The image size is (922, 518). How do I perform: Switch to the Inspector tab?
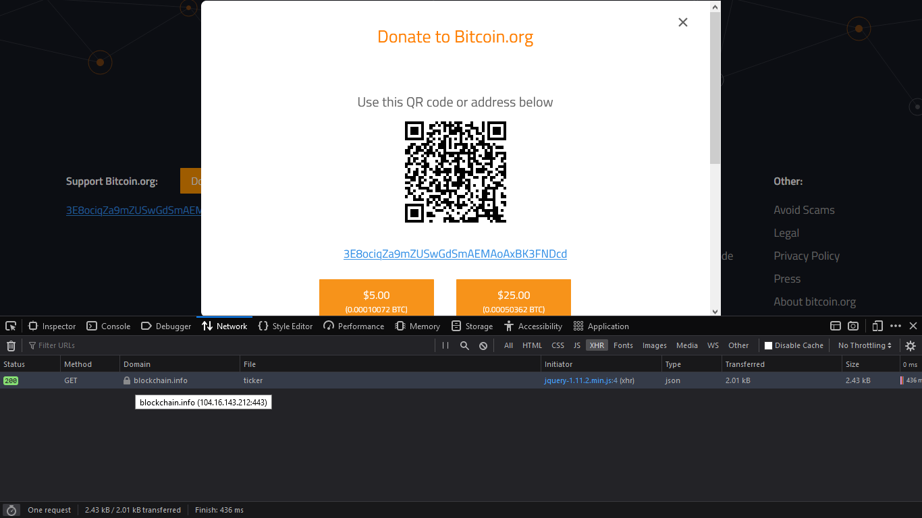coord(52,326)
